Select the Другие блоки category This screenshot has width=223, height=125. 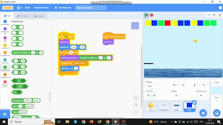pos(5,84)
